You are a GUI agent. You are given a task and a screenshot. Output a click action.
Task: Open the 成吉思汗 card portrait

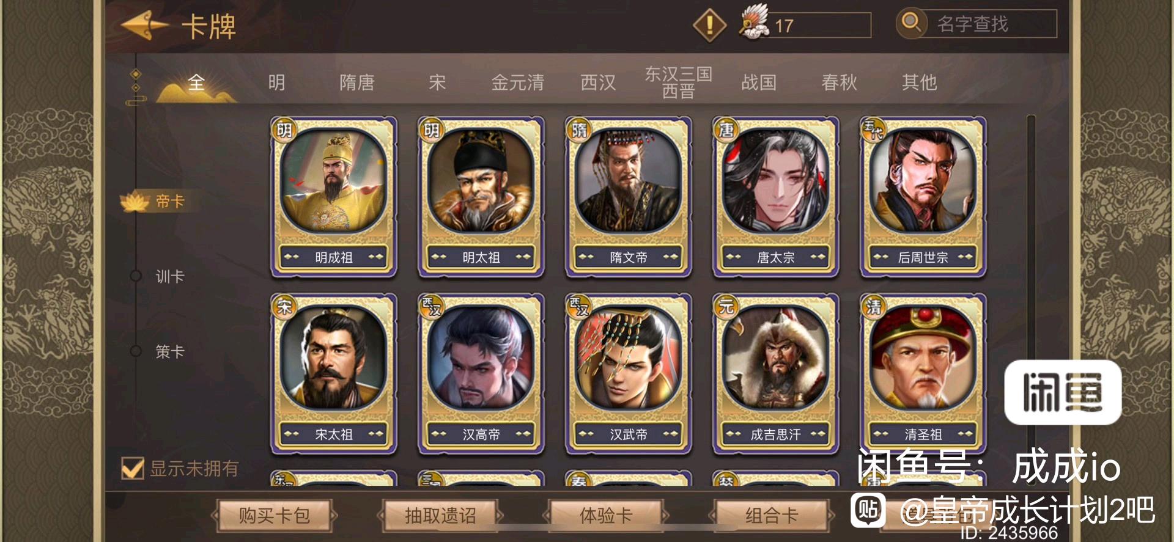click(775, 359)
